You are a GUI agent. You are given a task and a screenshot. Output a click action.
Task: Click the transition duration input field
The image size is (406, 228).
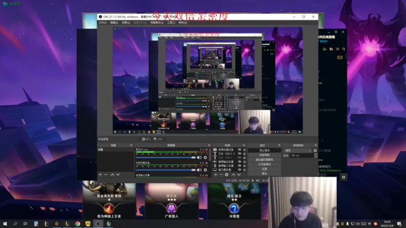point(301,156)
